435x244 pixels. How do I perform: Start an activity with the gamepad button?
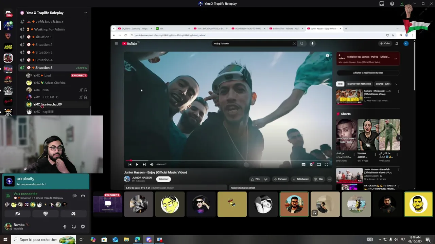pyautogui.click(x=73, y=214)
